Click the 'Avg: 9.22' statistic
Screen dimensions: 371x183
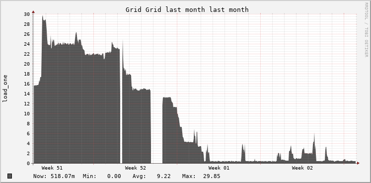(x=151, y=176)
